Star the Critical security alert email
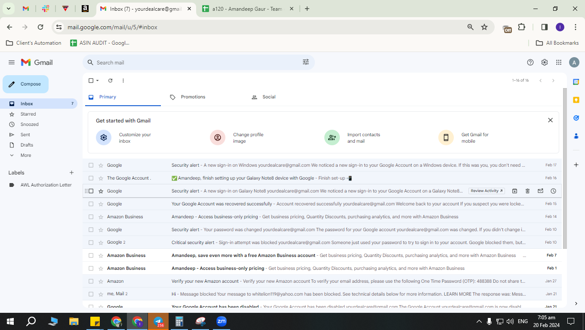585x330 pixels. [101, 242]
